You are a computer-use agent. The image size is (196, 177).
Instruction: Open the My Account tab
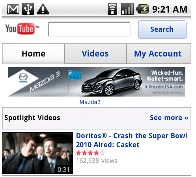(159, 54)
